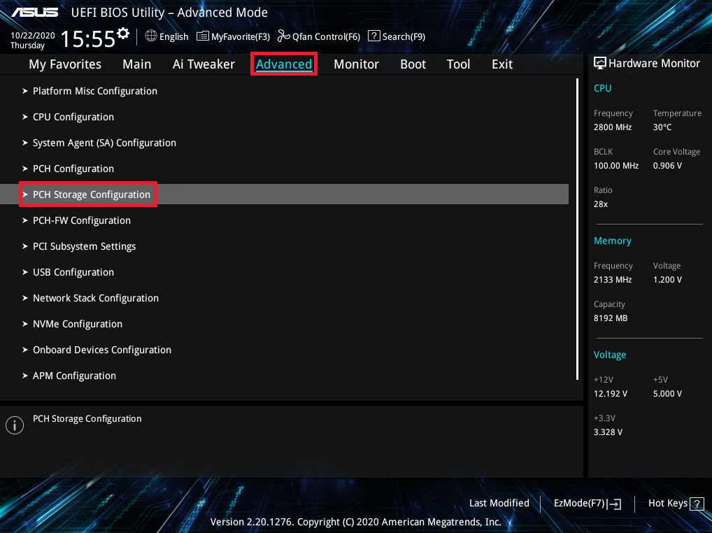Expand CPU Configuration submenu
This screenshot has height=533, width=712.
[x=73, y=117]
